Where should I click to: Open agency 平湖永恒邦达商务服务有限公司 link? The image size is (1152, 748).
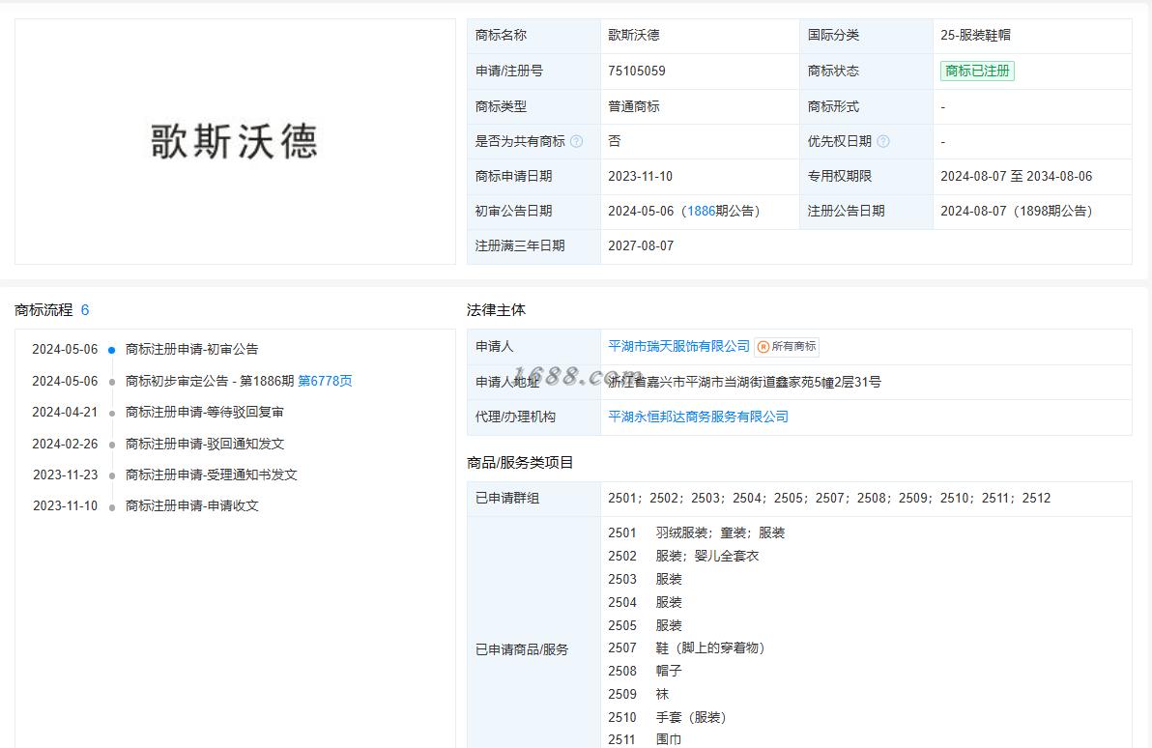[698, 417]
